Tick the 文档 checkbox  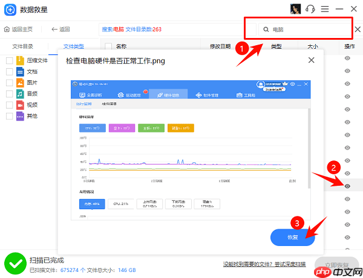point(9,71)
